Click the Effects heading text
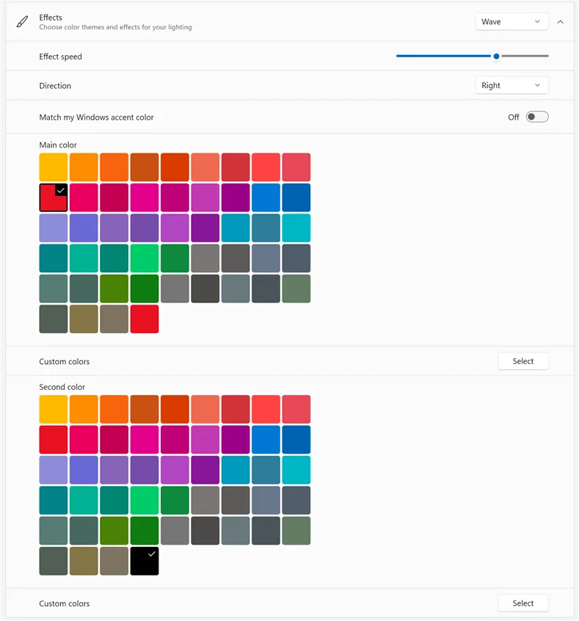 51,18
